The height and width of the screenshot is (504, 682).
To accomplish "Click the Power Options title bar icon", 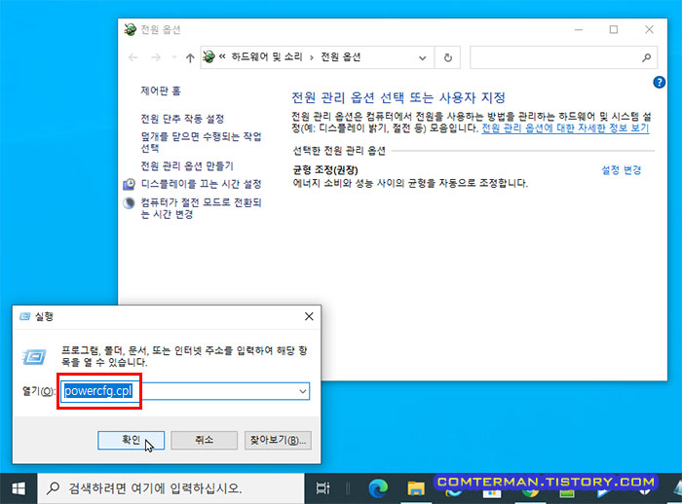I will [x=130, y=29].
